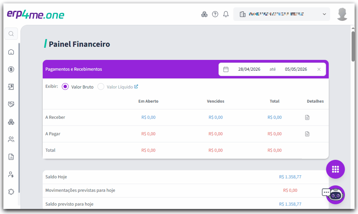Screen dimensions: 358x214
Task: Click the external link icon beside Valor Líquido
Action: pos(136,86)
